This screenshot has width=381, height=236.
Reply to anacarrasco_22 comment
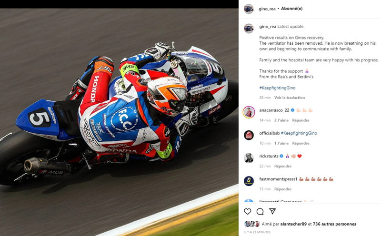coord(301,120)
